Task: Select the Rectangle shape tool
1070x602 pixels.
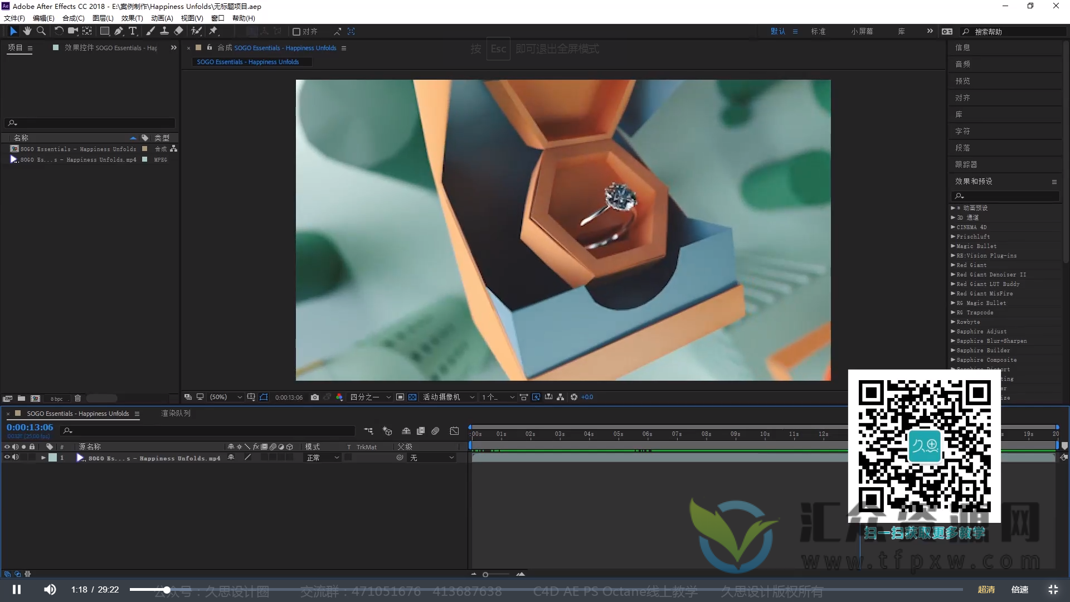Action: (104, 31)
